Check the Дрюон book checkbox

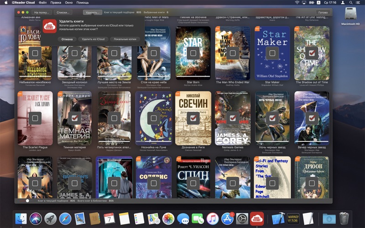click(312, 183)
